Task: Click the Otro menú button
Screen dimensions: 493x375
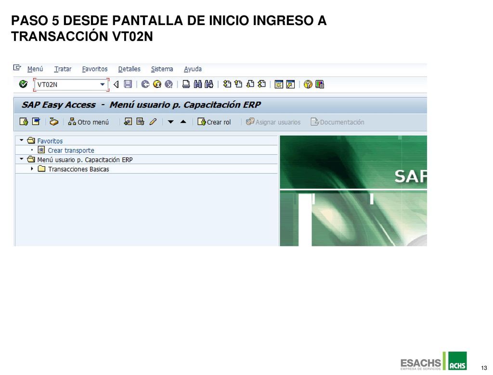Action: pos(89,122)
